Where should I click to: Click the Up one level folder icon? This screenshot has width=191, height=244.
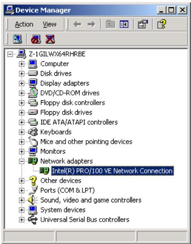coord(110,24)
